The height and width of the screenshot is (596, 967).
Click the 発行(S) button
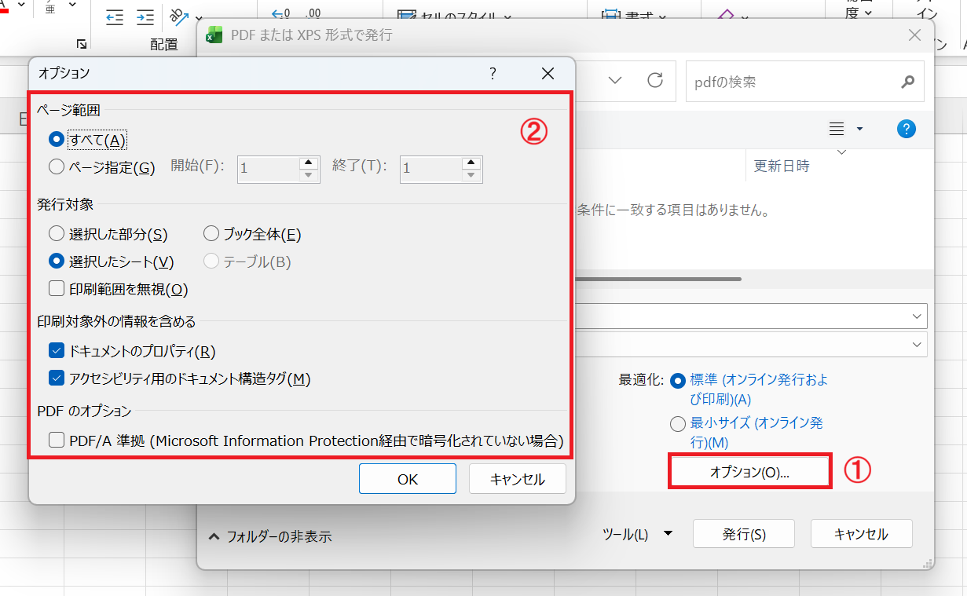[x=743, y=534]
